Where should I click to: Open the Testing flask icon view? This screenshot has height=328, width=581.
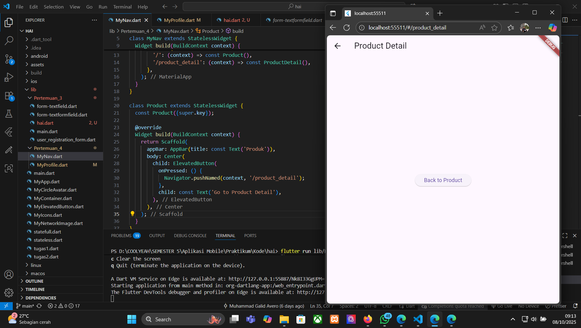pos(9,114)
